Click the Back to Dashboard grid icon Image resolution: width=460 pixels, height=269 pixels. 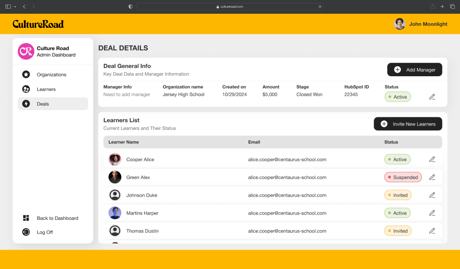point(26,218)
